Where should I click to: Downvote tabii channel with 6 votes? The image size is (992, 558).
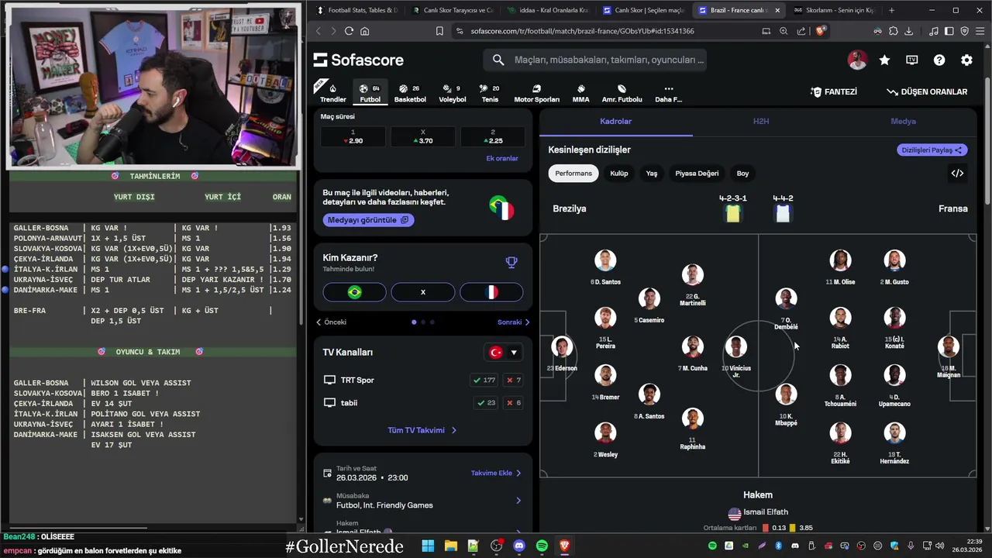[513, 403]
